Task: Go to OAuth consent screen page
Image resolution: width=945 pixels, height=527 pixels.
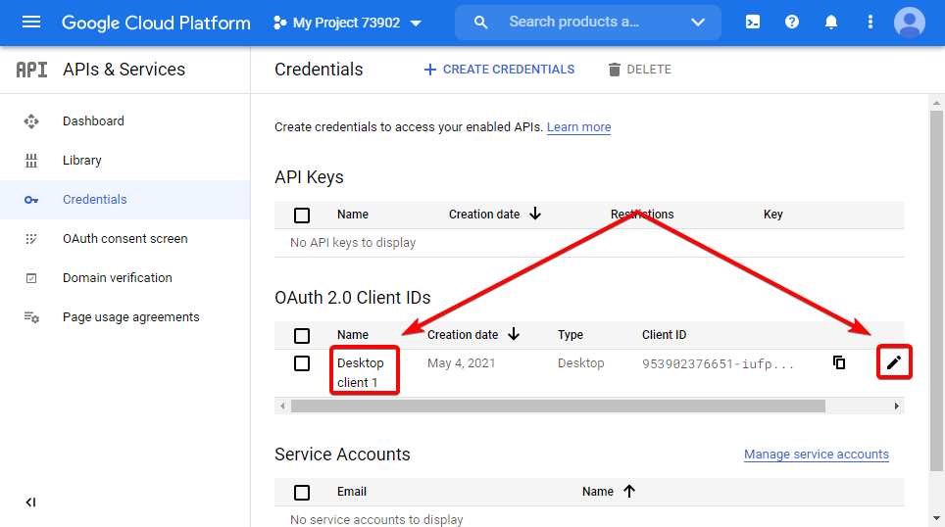Action: [x=124, y=239]
